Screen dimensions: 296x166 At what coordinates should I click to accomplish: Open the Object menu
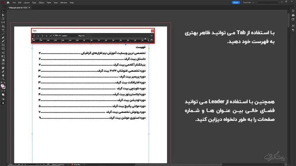tap(41, 3)
